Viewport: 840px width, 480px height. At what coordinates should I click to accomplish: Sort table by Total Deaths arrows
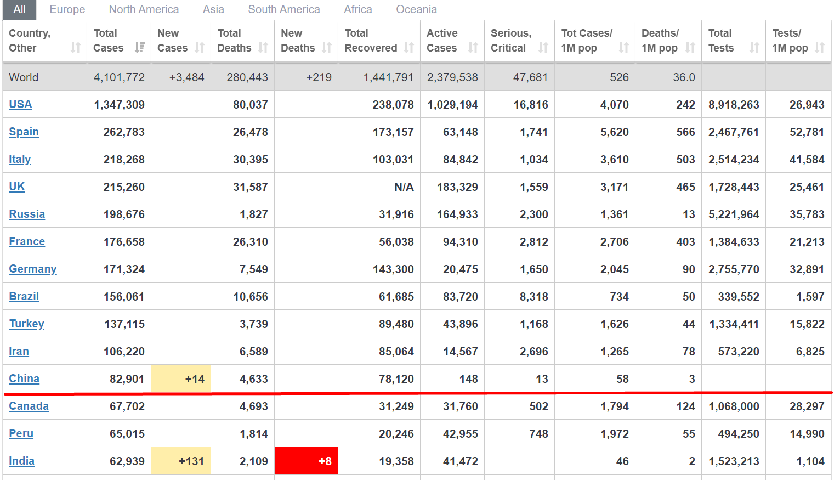263,48
